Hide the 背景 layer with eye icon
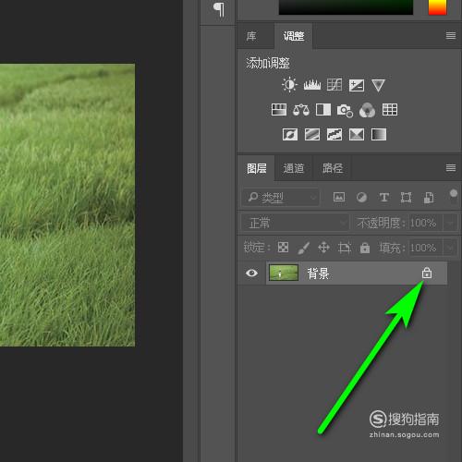 [x=251, y=273]
